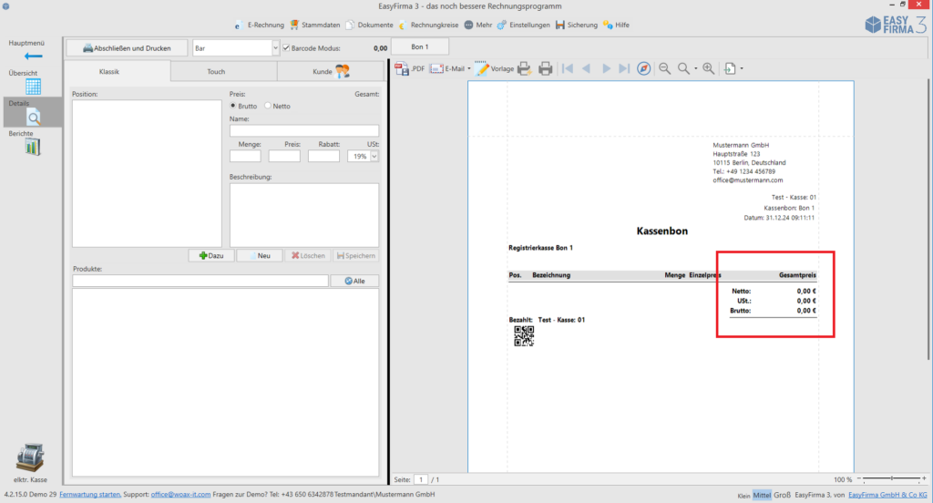
Task: Click the Speichern button
Action: point(356,256)
